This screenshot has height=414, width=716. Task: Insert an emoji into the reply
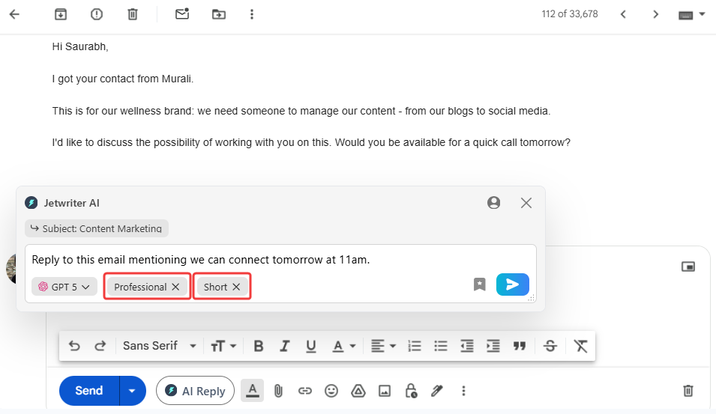tap(331, 391)
